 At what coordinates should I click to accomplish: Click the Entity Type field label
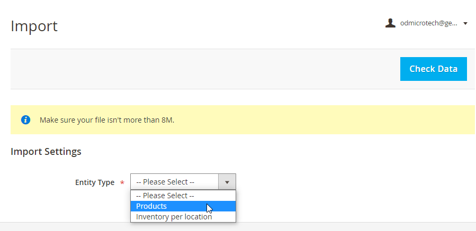[x=95, y=182]
